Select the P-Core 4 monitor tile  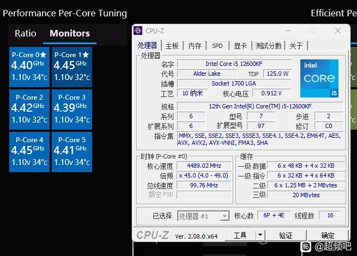pyautogui.click(x=29, y=152)
